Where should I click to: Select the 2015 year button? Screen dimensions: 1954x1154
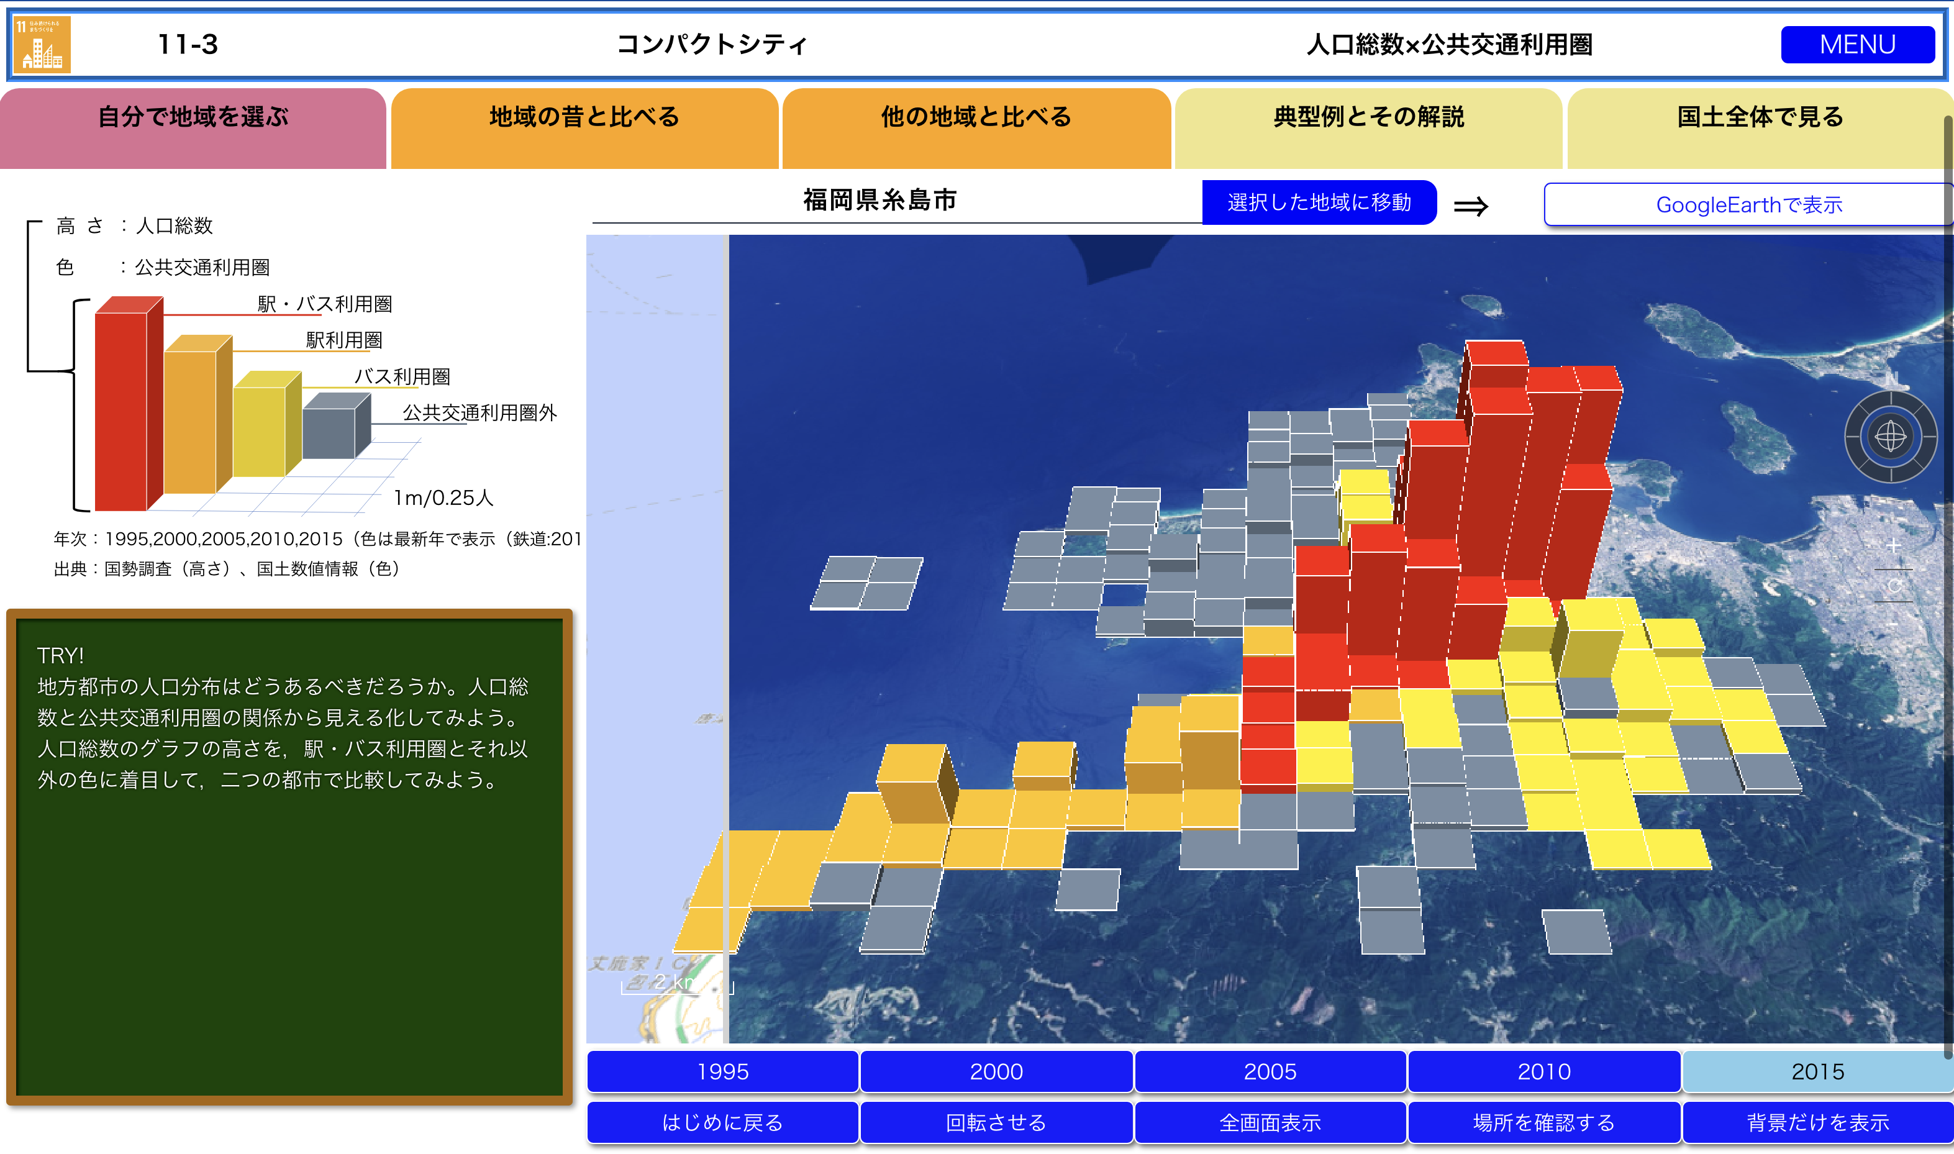1817,1071
